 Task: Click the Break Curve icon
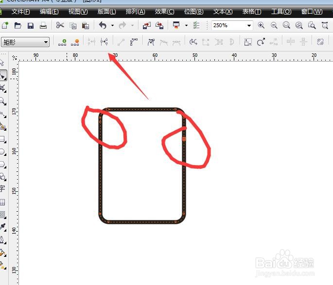[x=104, y=42]
